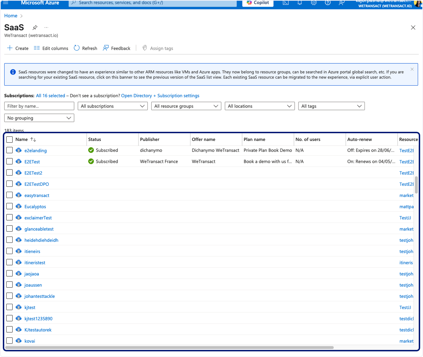
Task: Open Directory + Subscription settings link
Action: [x=160, y=96]
